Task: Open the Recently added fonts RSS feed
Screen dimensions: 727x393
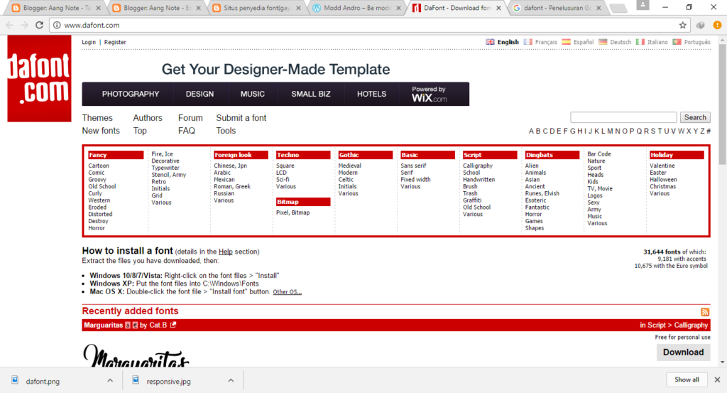Action: tap(705, 312)
